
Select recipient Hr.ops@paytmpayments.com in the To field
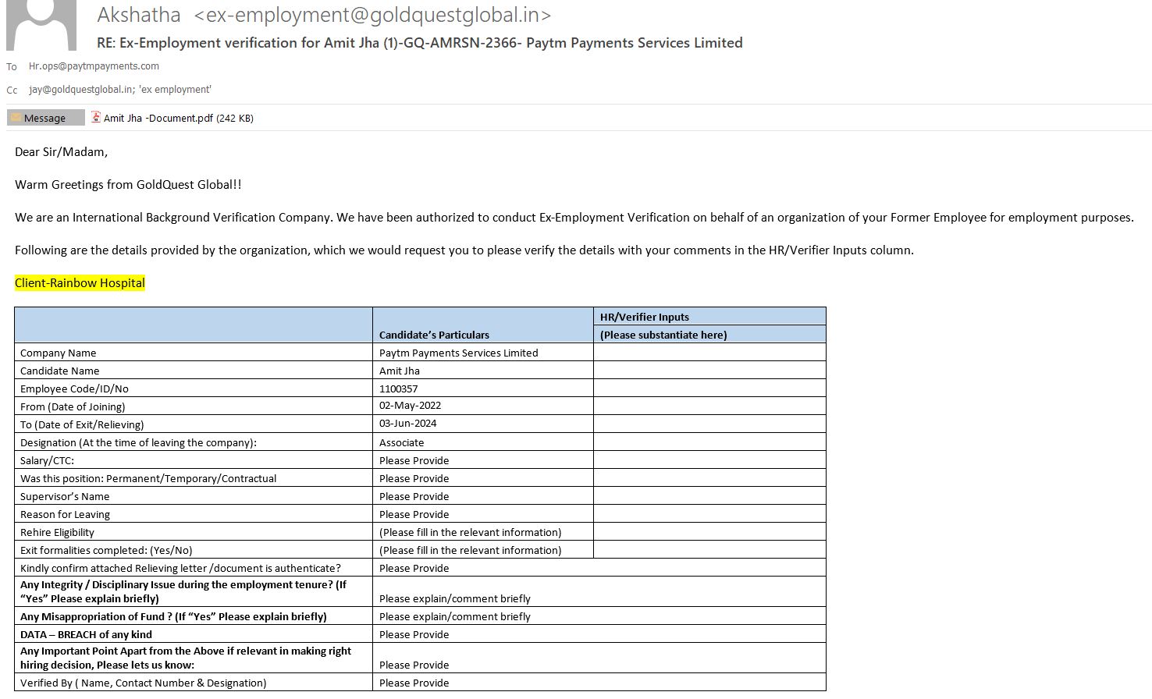point(94,66)
